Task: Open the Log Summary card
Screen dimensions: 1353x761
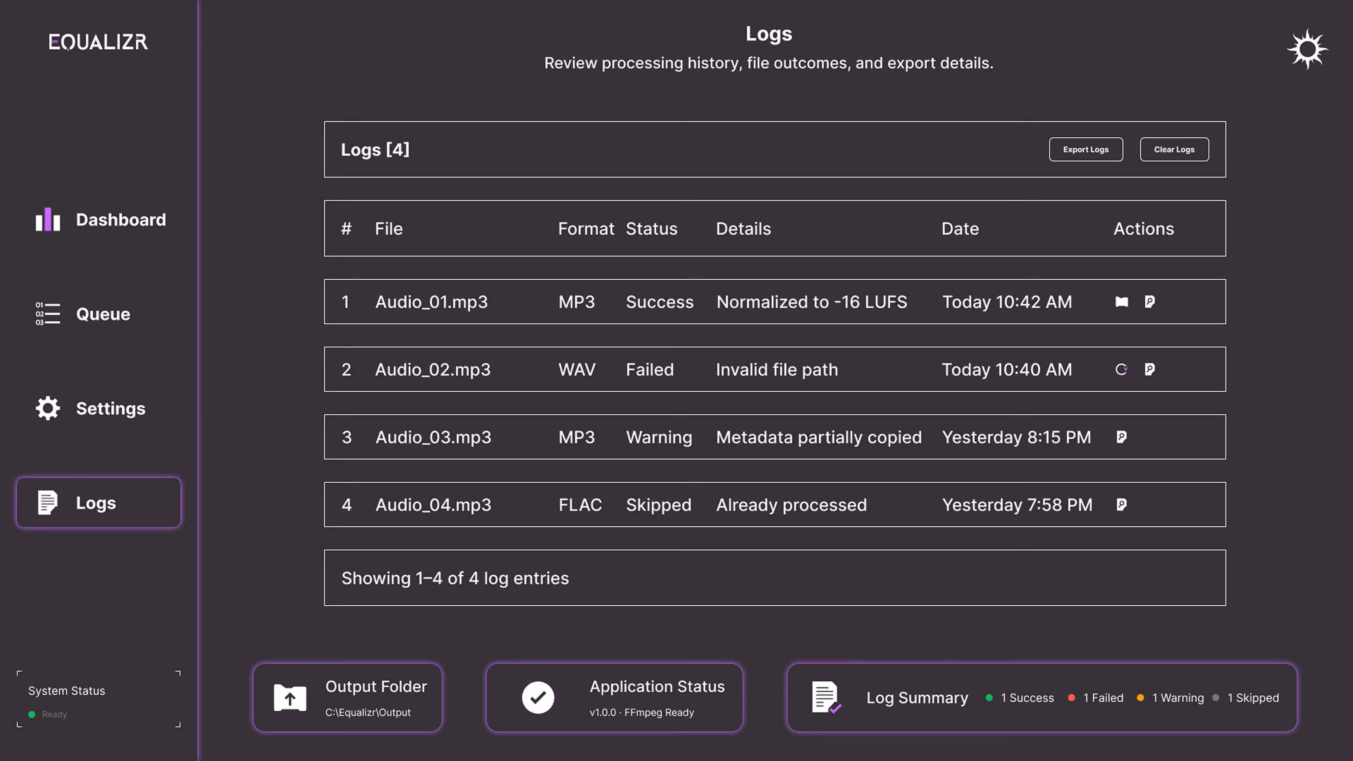Action: tap(1042, 698)
